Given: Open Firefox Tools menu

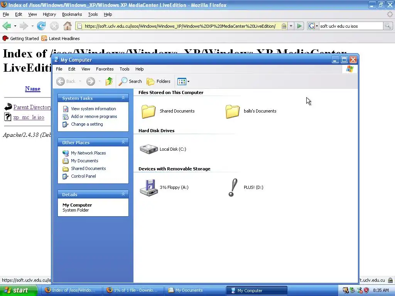Looking at the screenshot, I should (93, 14).
